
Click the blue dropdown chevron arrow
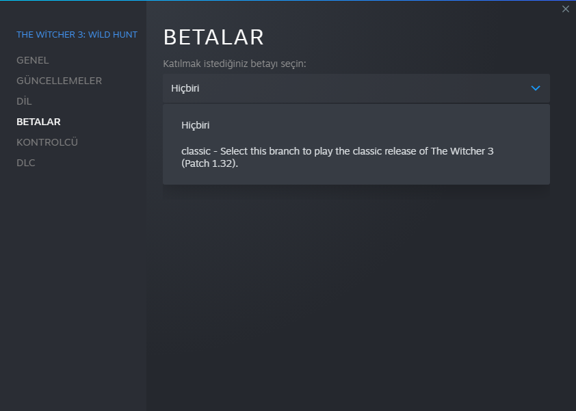pyautogui.click(x=536, y=88)
